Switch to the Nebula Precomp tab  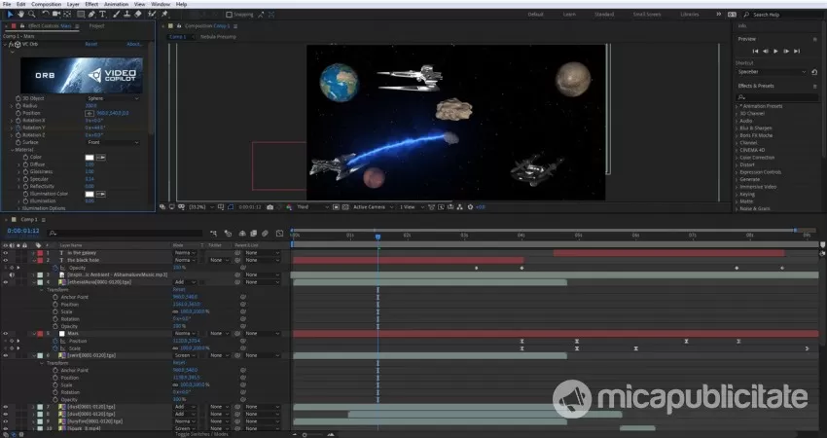[x=218, y=37]
